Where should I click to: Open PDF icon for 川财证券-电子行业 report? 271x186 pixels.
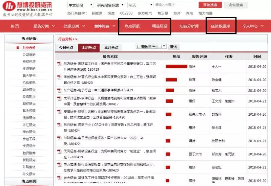[x=59, y=138]
